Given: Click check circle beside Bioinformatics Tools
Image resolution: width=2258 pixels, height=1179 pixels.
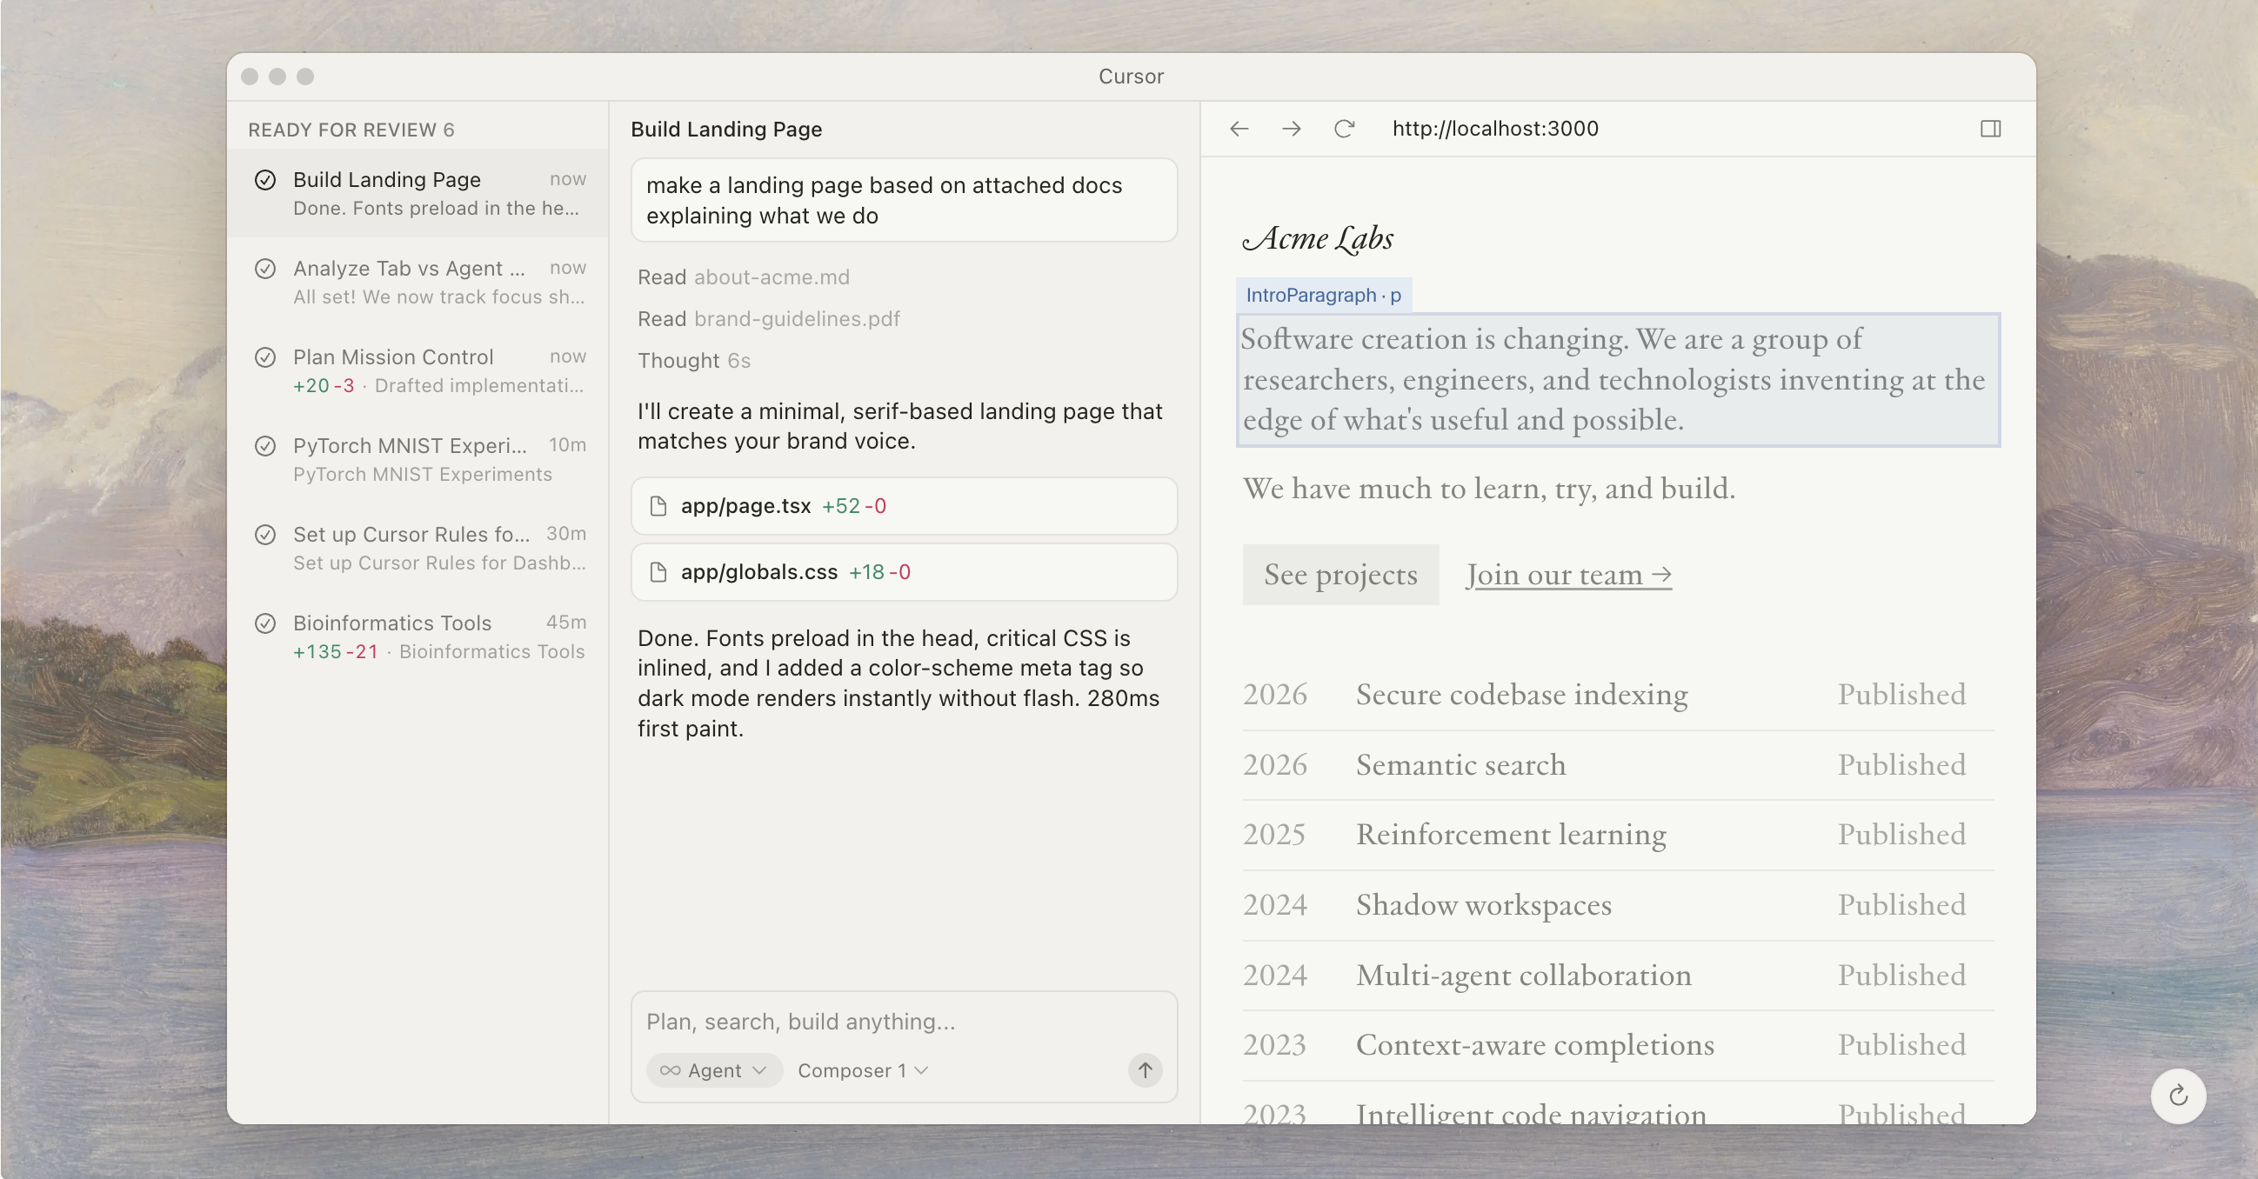Looking at the screenshot, I should [x=264, y=623].
